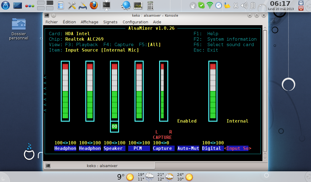Open Aide menu
Viewport: 311px width, 182px height.
157,22
